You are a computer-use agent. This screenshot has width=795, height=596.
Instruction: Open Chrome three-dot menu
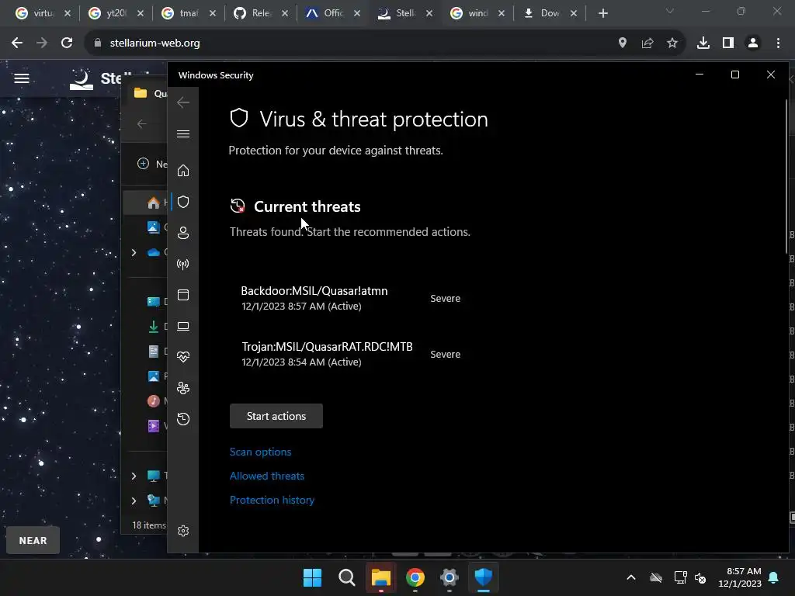(778, 43)
